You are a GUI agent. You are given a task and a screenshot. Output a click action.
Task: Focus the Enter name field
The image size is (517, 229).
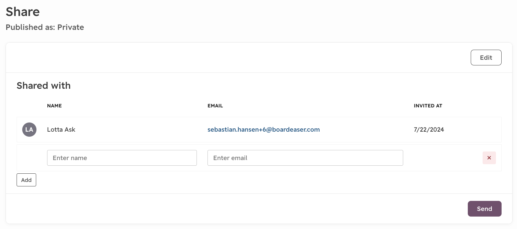coord(122,158)
